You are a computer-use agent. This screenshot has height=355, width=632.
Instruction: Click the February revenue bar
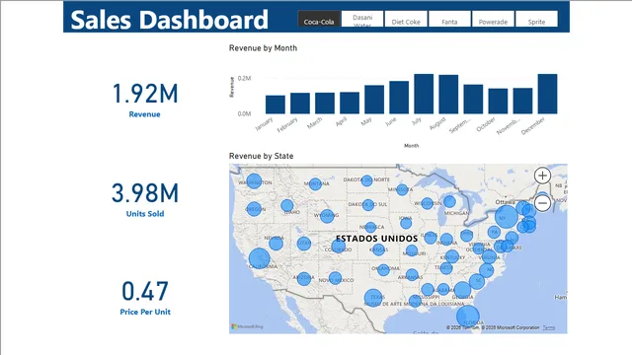[300, 104]
